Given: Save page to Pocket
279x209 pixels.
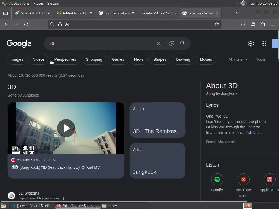Looking at the screenshot, I should (243, 24).
